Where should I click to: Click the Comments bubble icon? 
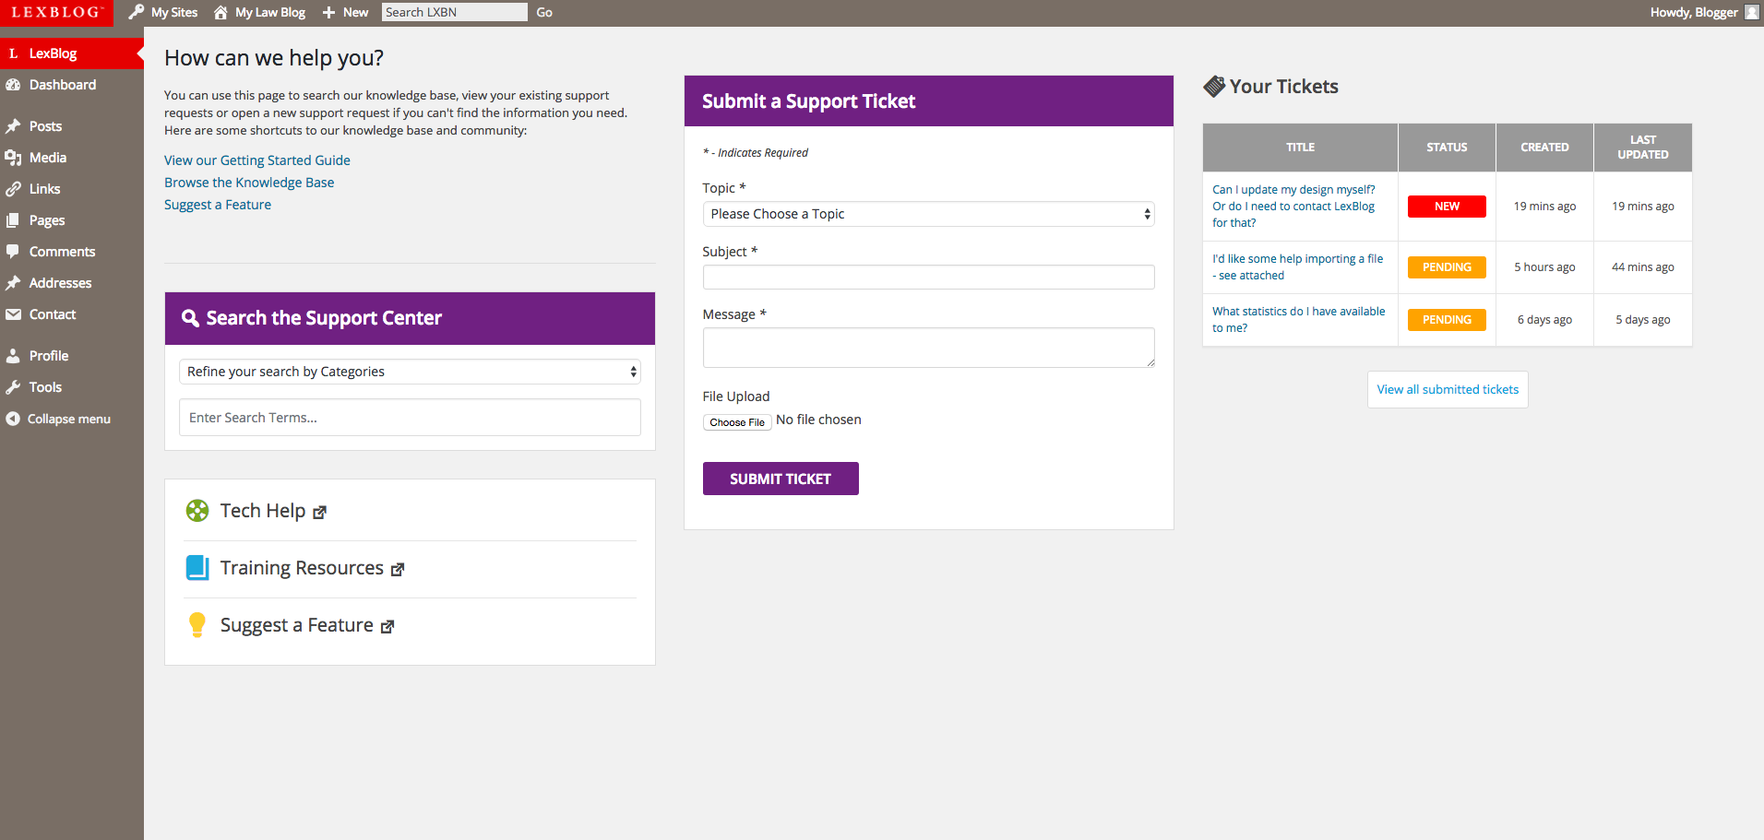13,252
